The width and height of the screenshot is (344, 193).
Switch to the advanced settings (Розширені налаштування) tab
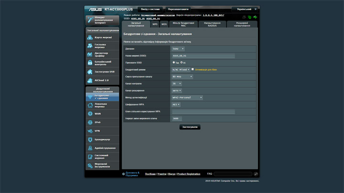click(x=242, y=24)
